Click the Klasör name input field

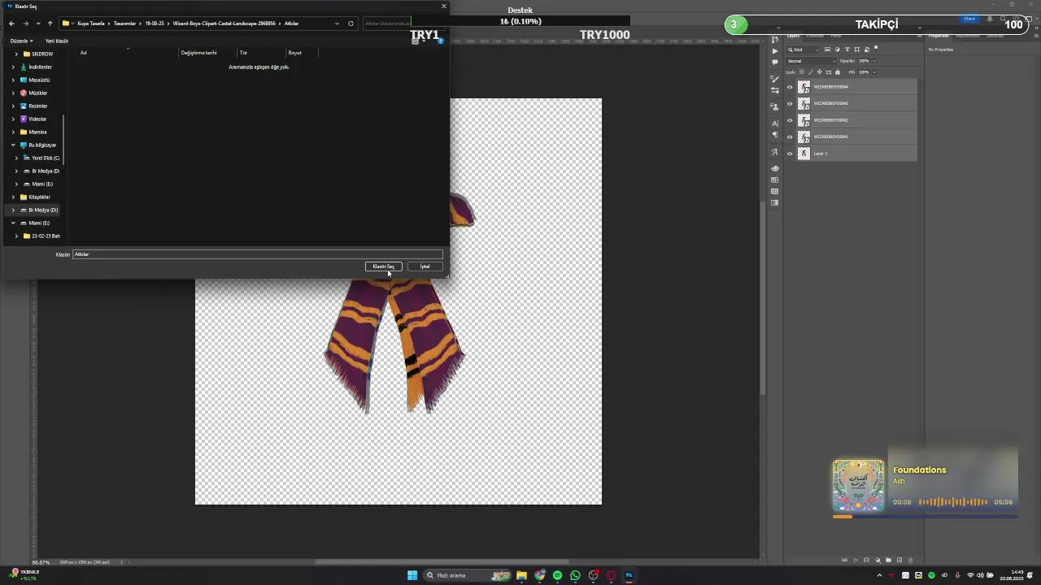click(x=258, y=254)
